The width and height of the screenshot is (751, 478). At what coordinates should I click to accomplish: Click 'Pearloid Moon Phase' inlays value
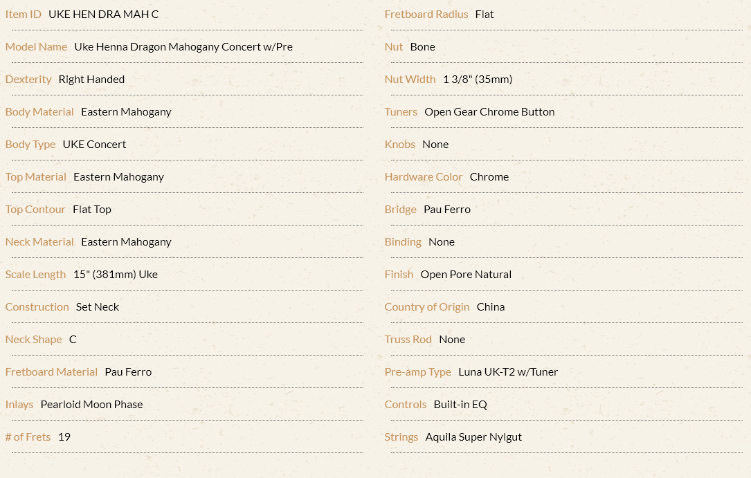(x=92, y=405)
